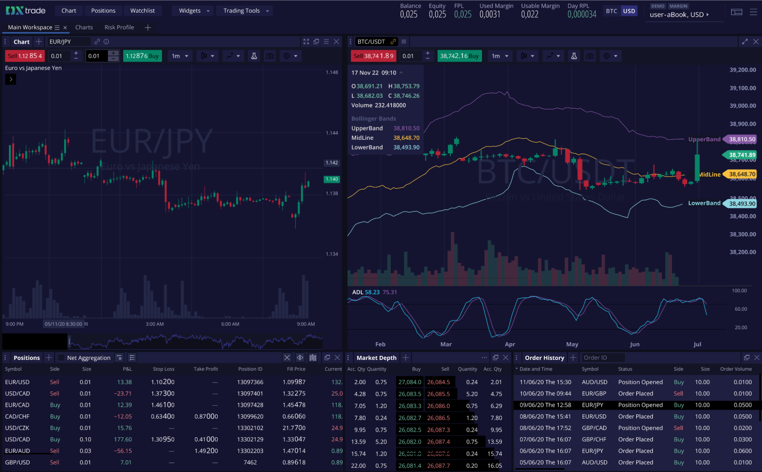
Task: Click the Sell button on EUR/JPY
Action: (24, 56)
